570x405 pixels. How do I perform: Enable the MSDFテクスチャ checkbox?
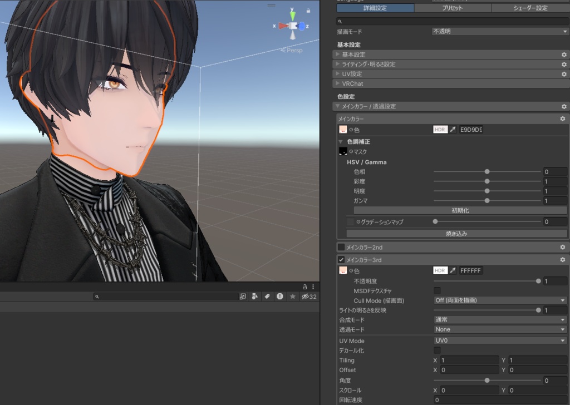[437, 290]
